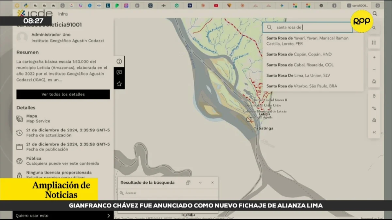Choose suggestion Santa Rosa de Viterbo, São Paulo

click(x=313, y=86)
